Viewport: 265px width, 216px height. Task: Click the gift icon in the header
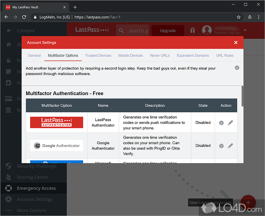pyautogui.click(x=193, y=30)
